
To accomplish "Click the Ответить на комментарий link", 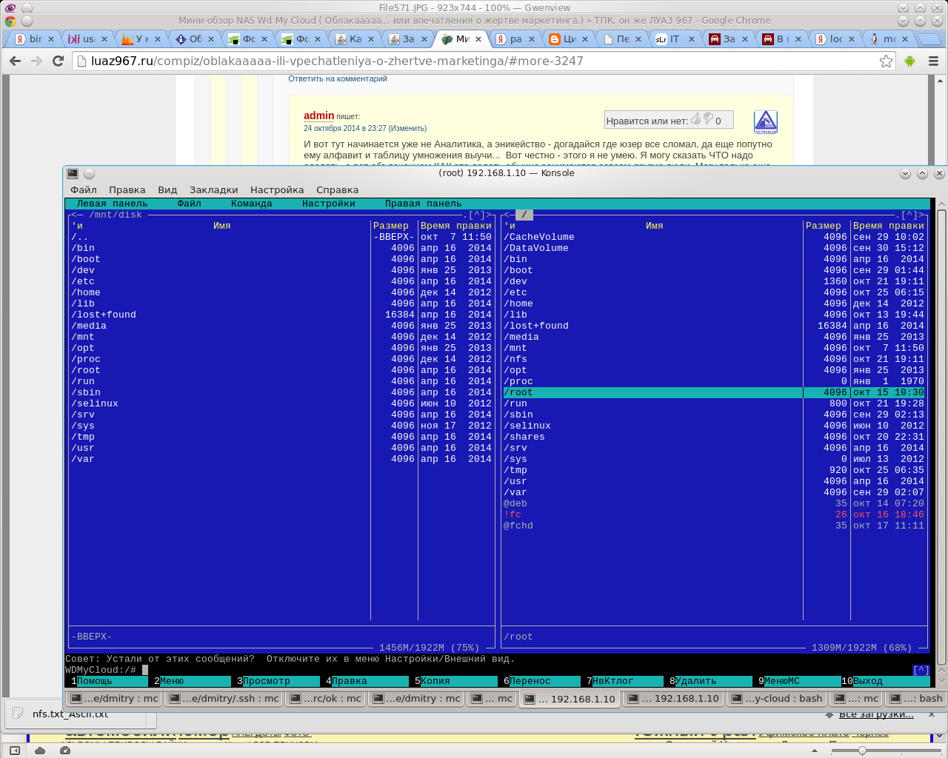I will [x=338, y=78].
